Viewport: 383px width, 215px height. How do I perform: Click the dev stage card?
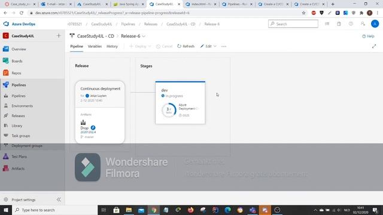[x=180, y=103]
